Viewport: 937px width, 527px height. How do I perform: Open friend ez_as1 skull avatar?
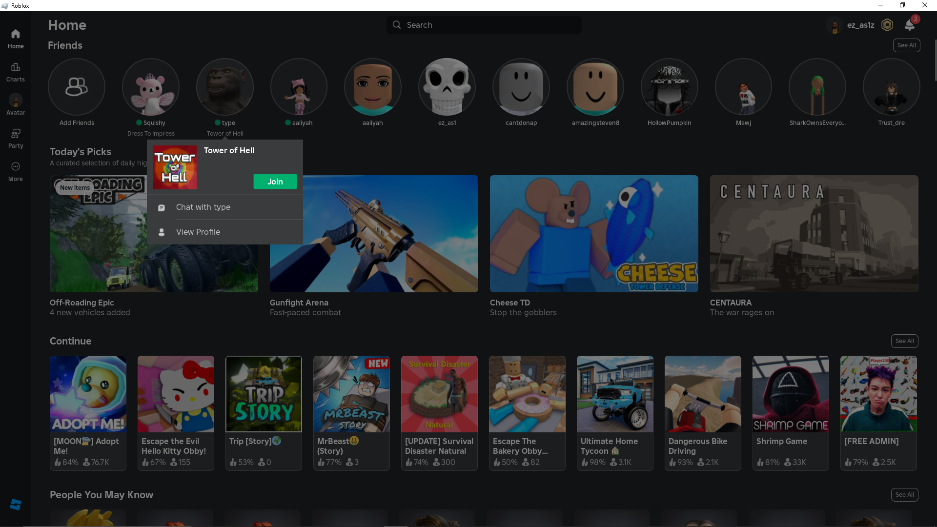447,87
